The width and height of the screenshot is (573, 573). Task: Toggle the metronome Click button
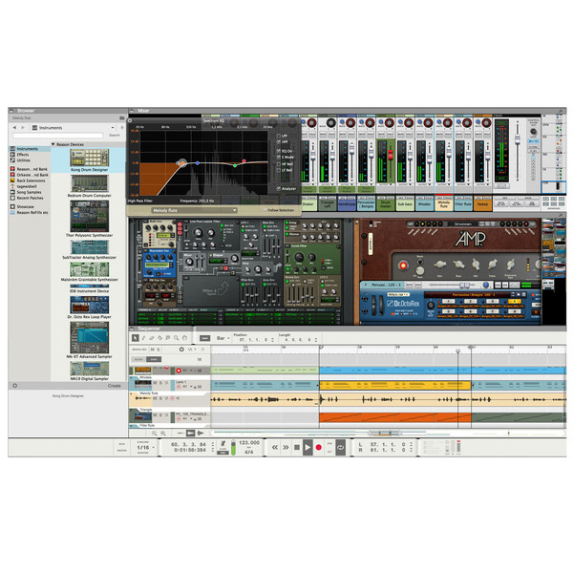[223, 443]
